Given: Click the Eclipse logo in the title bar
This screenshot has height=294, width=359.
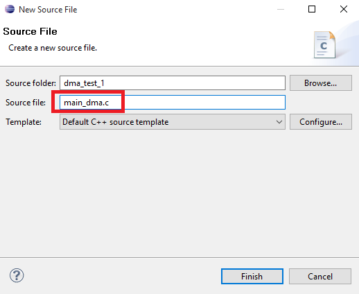Looking at the screenshot, I should click(x=10, y=9).
